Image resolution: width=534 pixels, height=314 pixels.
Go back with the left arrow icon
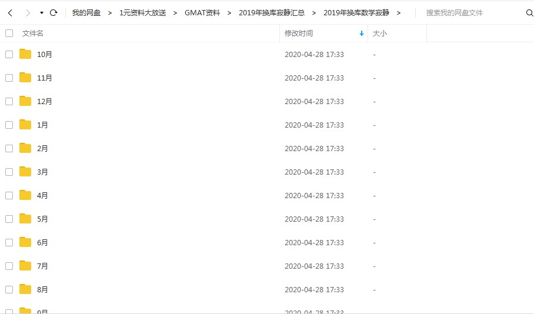[10, 13]
